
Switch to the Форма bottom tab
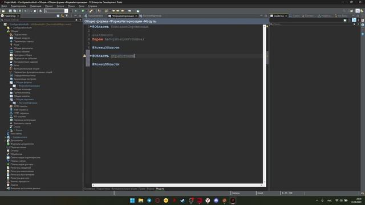pyautogui.click(x=151, y=188)
